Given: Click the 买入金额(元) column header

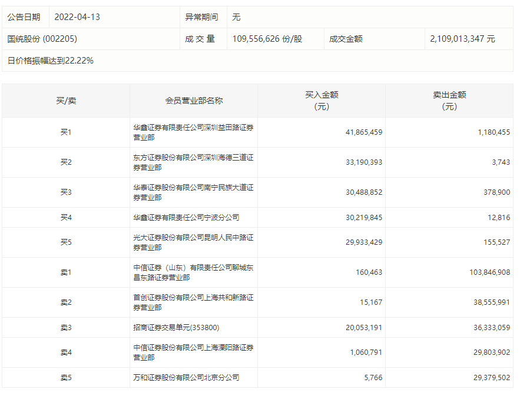Looking at the screenshot, I should pos(322,100).
